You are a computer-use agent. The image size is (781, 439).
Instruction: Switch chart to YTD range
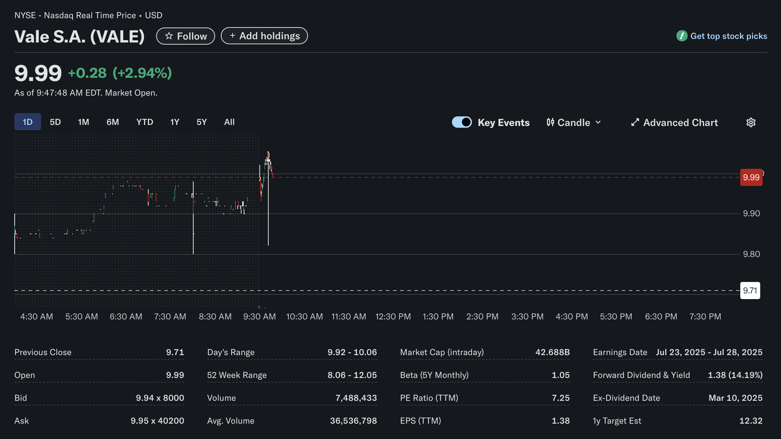click(145, 122)
